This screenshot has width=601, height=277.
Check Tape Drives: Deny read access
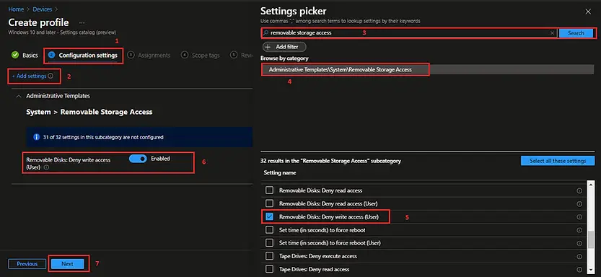click(269, 269)
